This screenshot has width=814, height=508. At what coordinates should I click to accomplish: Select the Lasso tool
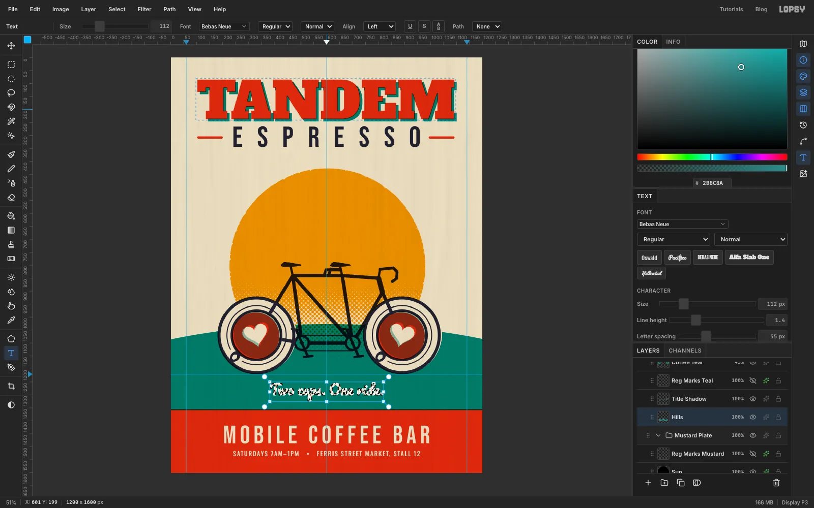(11, 93)
